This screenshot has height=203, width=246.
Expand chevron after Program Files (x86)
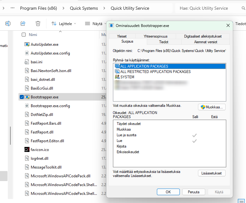click(x=63, y=8)
